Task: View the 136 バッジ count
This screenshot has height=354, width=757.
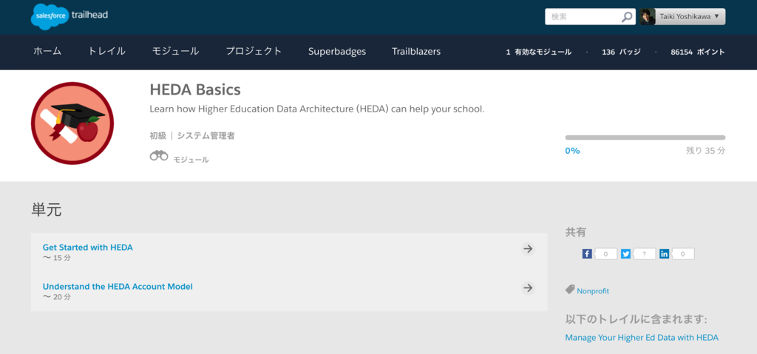Action: [x=621, y=52]
